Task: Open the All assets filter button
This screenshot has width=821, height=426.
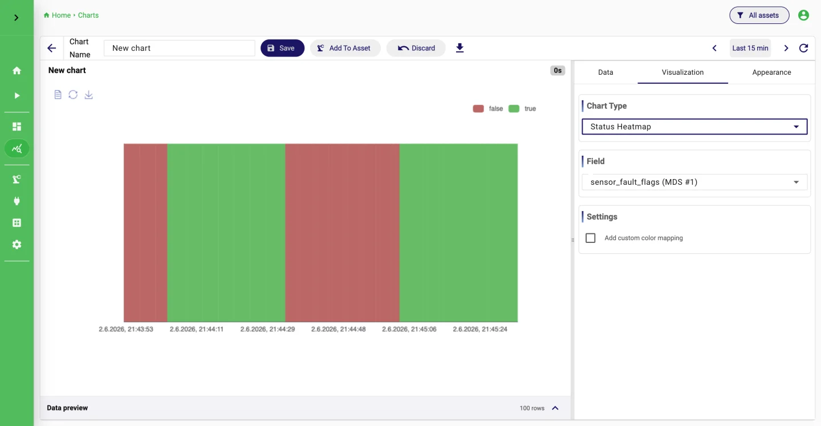Action: [x=759, y=15]
